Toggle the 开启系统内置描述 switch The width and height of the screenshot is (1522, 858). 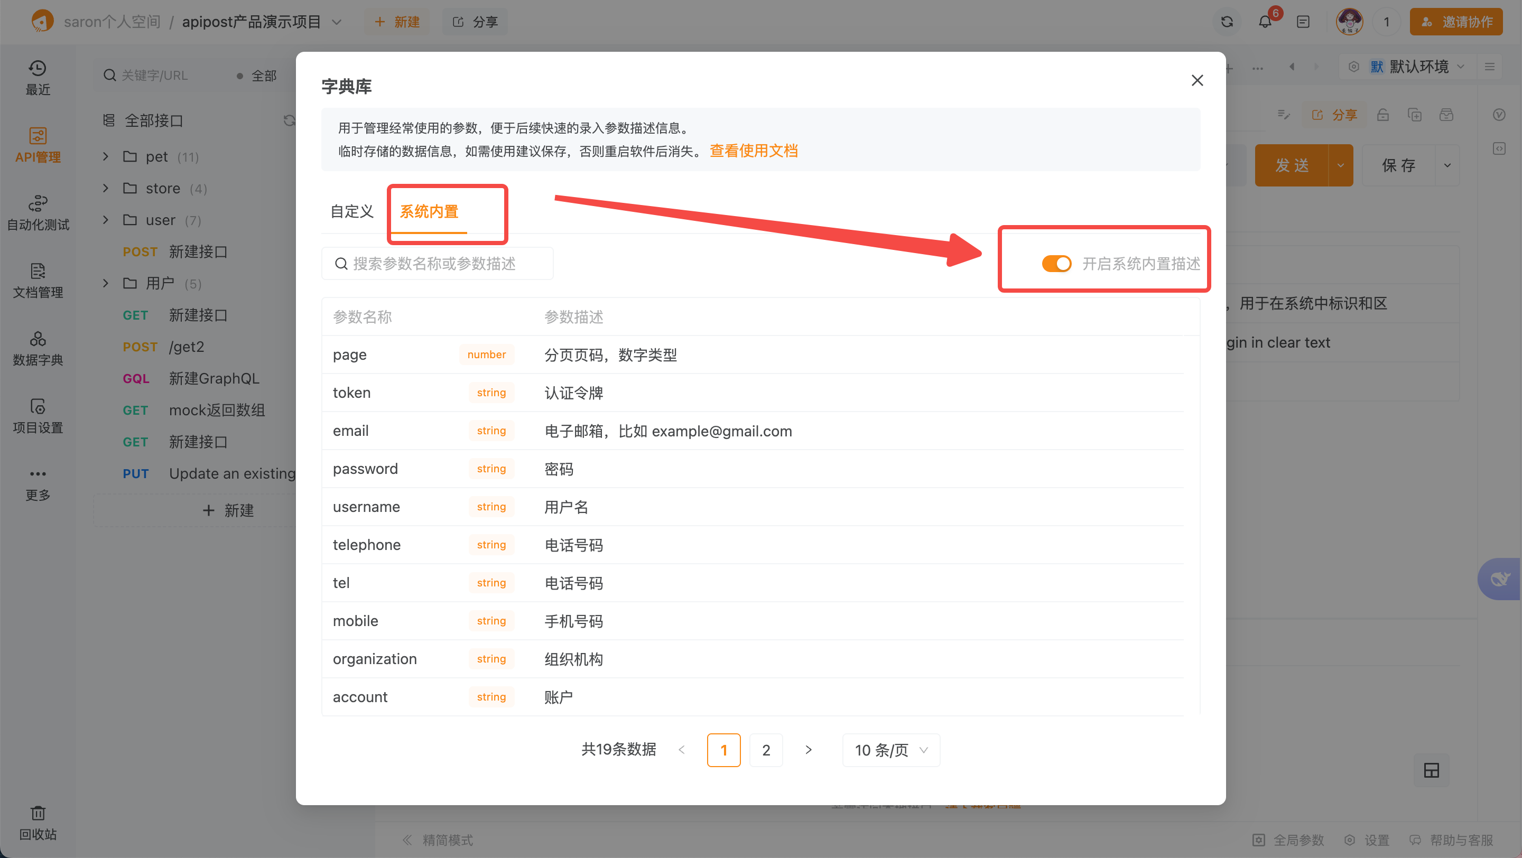[1056, 263]
